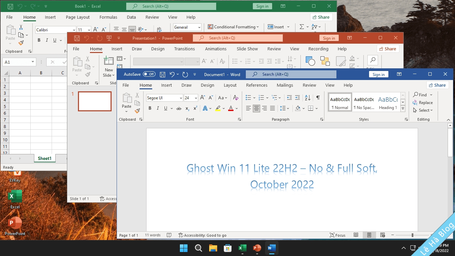The image size is (455, 256).
Task: Save the Word document via title bar icon
Action: tap(163, 74)
